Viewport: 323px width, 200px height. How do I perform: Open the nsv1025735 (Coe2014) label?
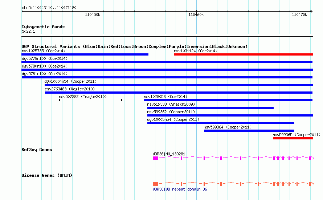point(44,51)
